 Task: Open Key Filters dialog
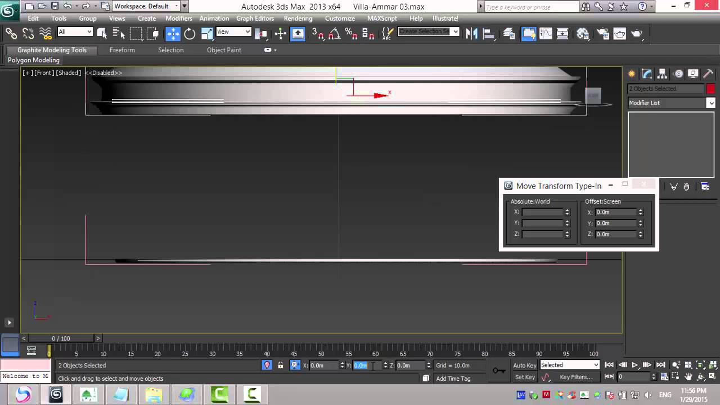coord(576,377)
